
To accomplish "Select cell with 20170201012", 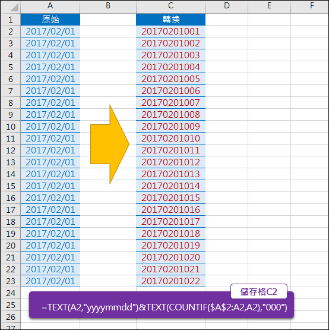I will point(170,162).
